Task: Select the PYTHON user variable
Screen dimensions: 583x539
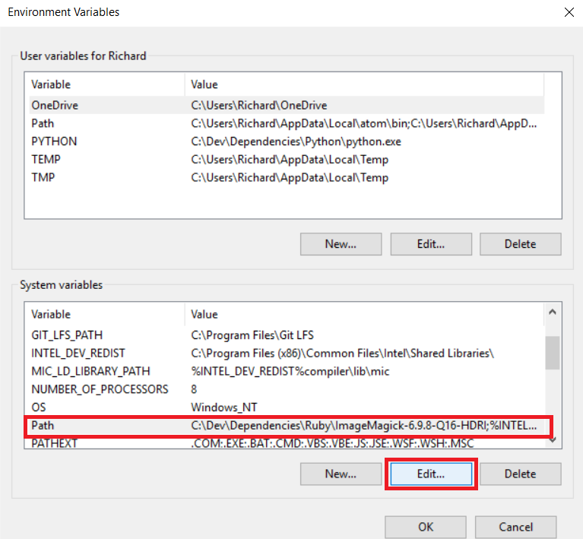Action: click(287, 141)
